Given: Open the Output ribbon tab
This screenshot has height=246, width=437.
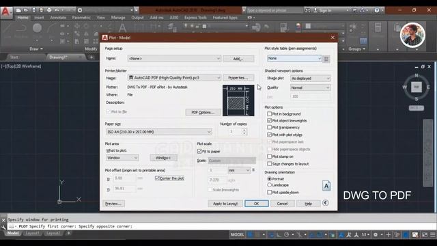Looking at the screenshot, I should [x=137, y=18].
